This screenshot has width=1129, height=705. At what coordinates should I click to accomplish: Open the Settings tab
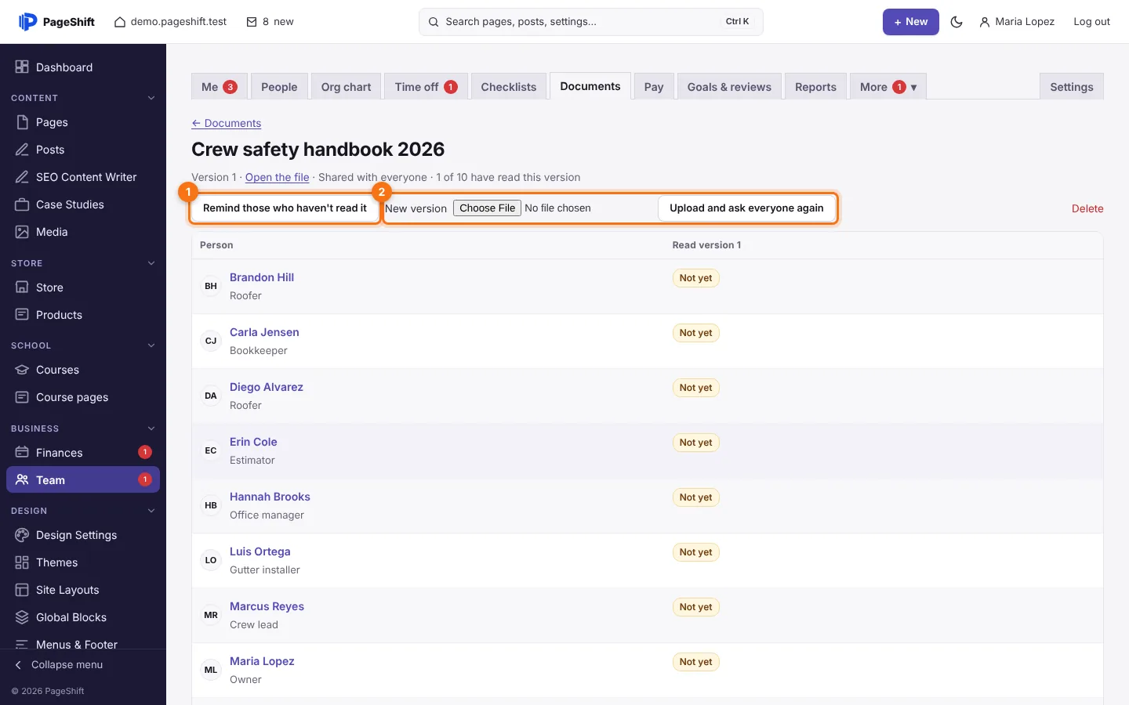click(x=1071, y=87)
